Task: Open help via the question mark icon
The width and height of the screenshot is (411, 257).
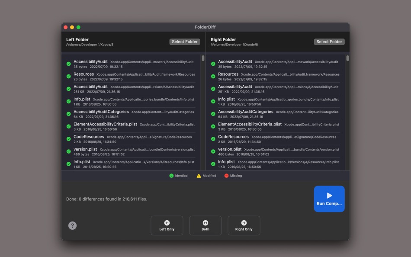Action: point(72,225)
